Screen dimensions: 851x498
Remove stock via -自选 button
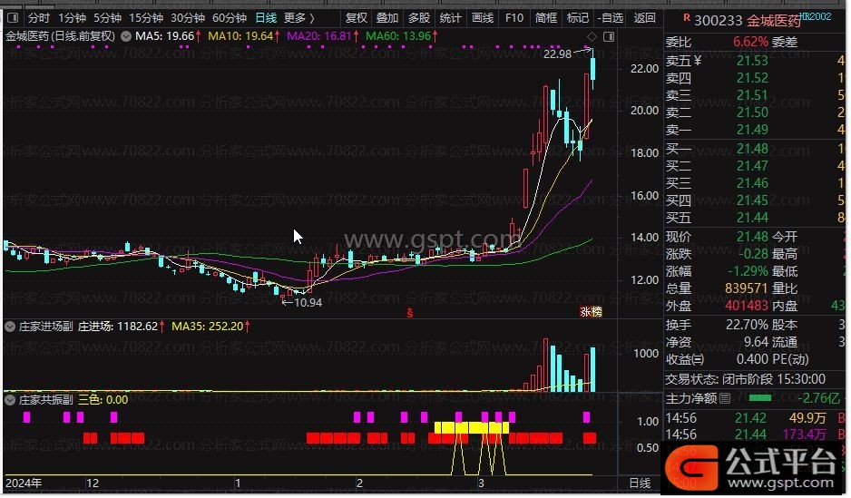611,18
